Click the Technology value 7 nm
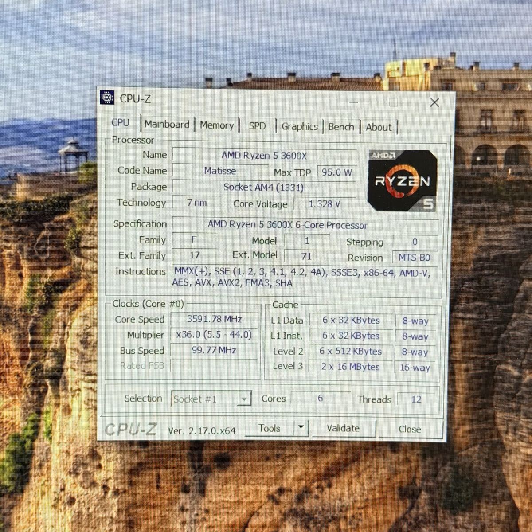The width and height of the screenshot is (532, 532). tap(196, 203)
